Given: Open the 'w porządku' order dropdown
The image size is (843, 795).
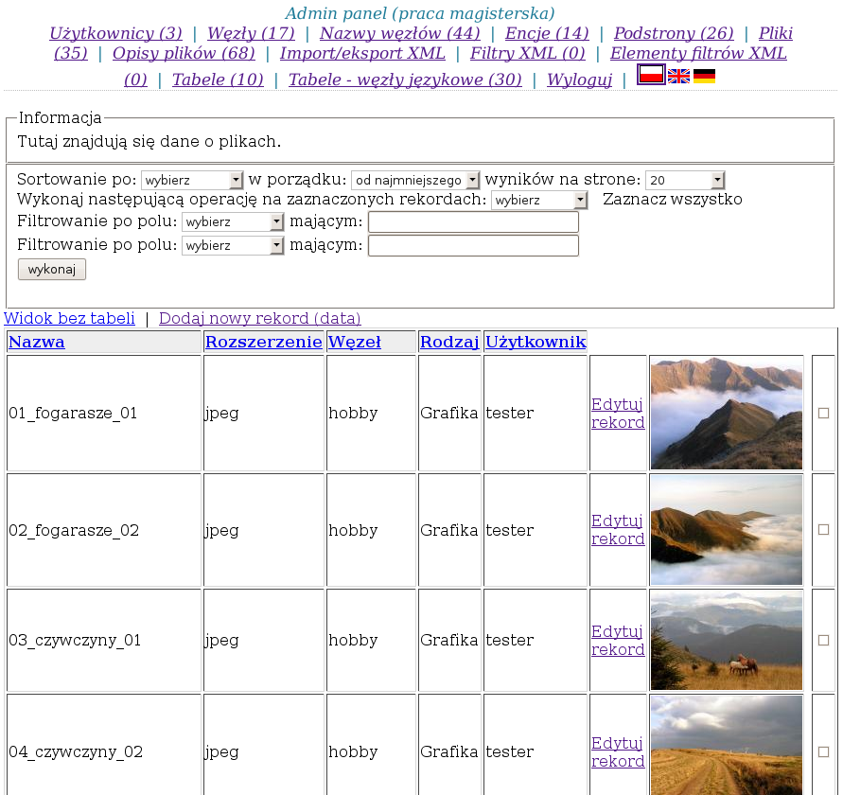Looking at the screenshot, I should pyautogui.click(x=415, y=180).
